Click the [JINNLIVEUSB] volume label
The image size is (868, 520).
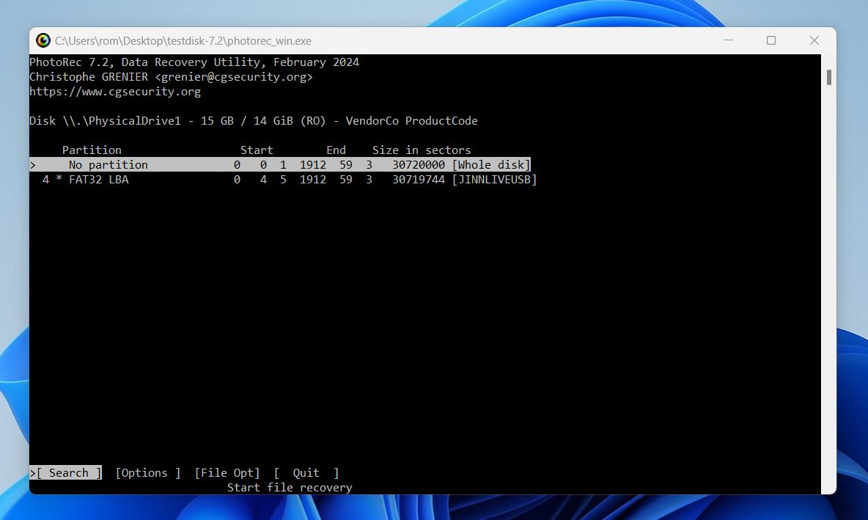[494, 180]
